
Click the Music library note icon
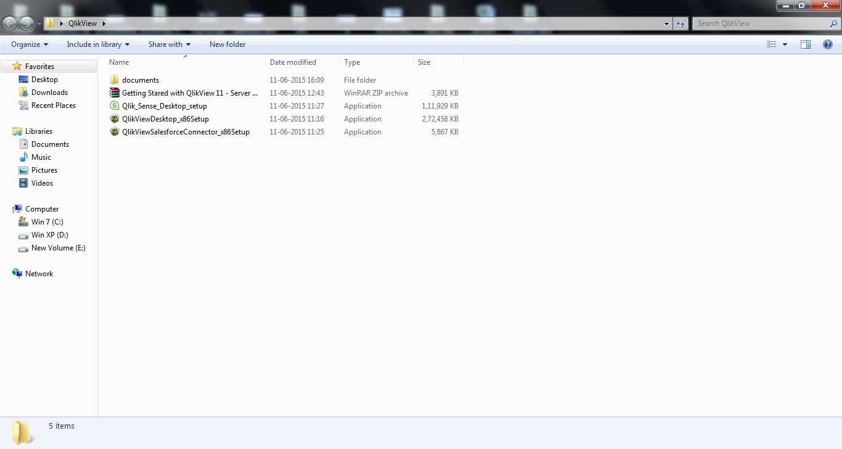pos(23,157)
